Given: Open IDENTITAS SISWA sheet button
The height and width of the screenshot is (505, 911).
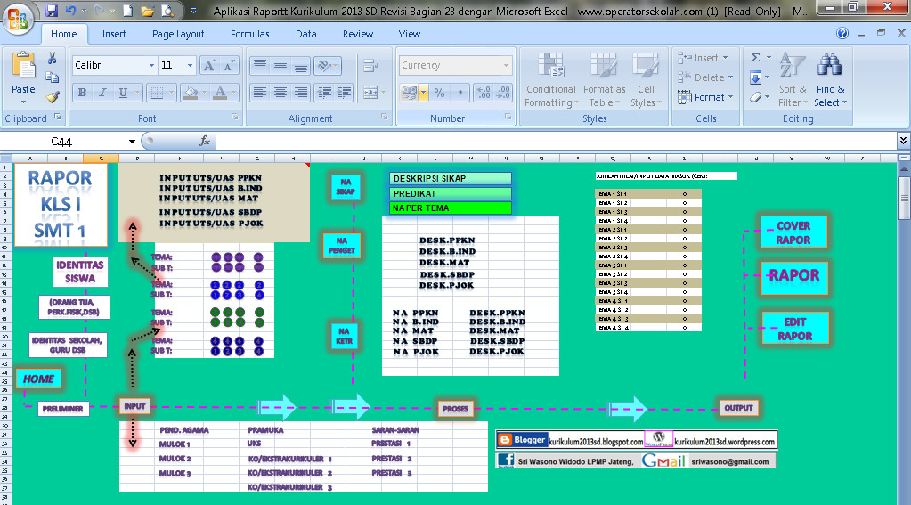Looking at the screenshot, I should point(80,272).
